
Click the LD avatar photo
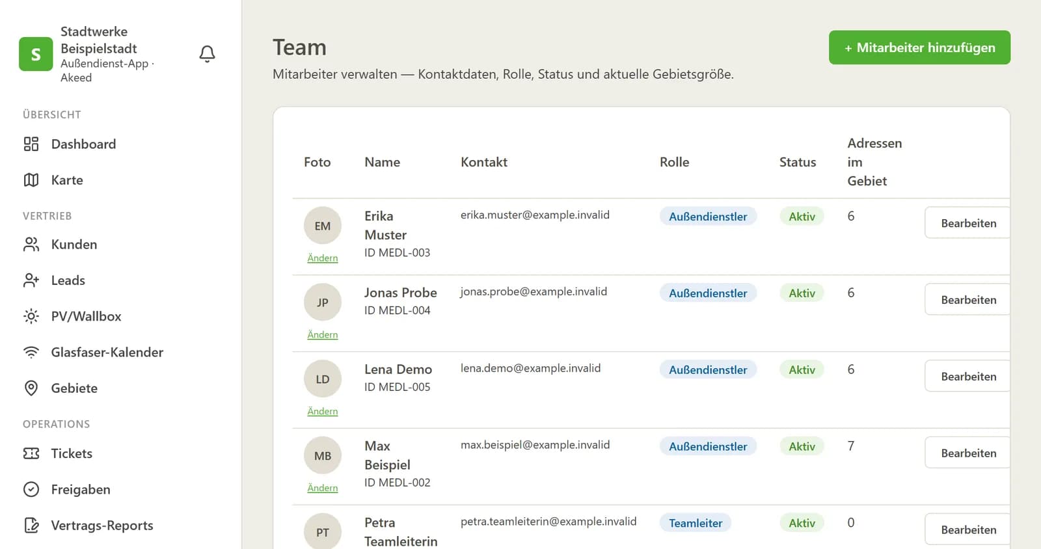pyautogui.click(x=323, y=379)
